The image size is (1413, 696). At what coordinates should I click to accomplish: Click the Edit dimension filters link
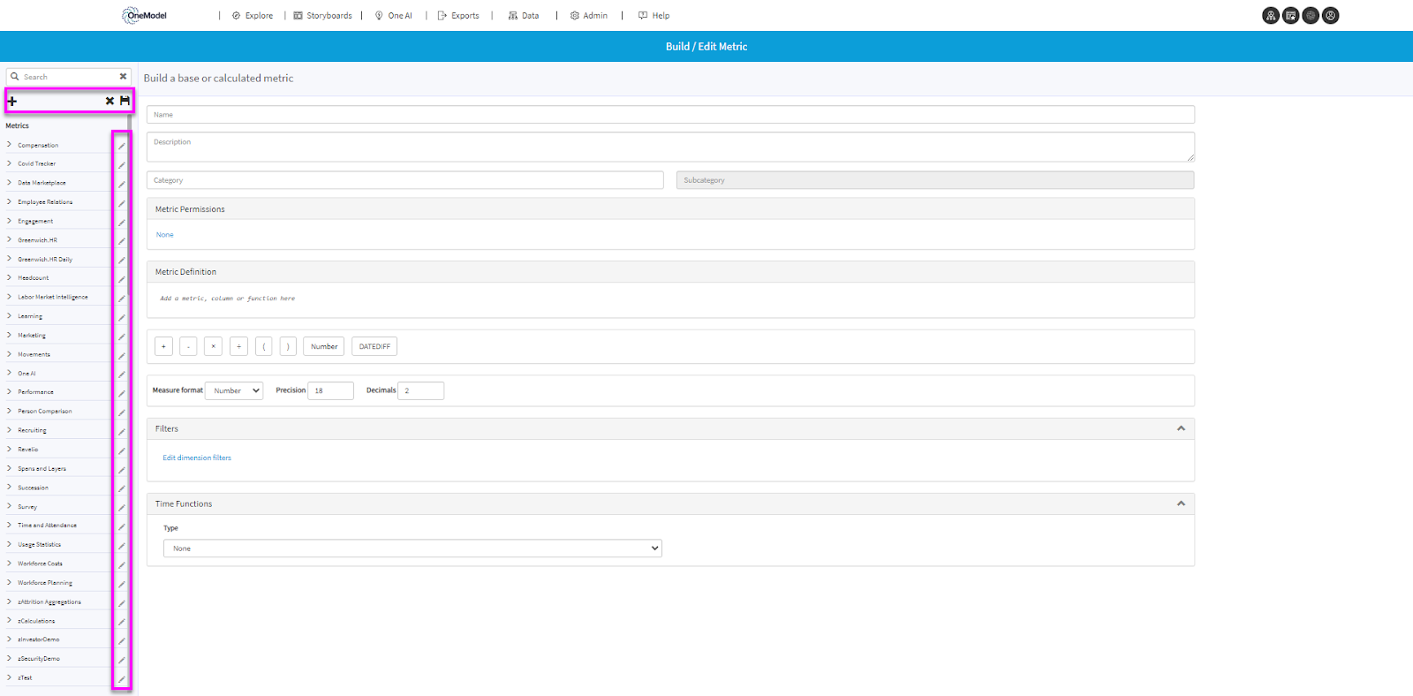(x=197, y=458)
